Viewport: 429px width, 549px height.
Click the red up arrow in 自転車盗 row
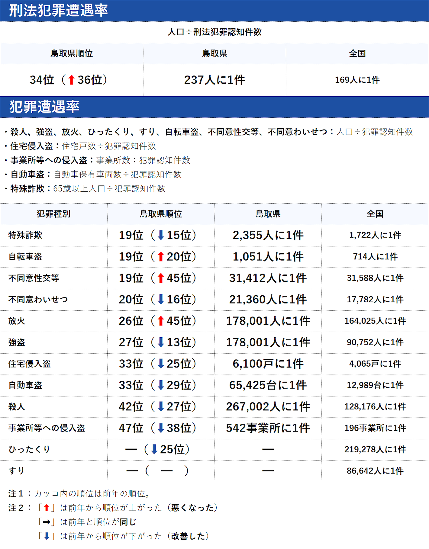(161, 257)
